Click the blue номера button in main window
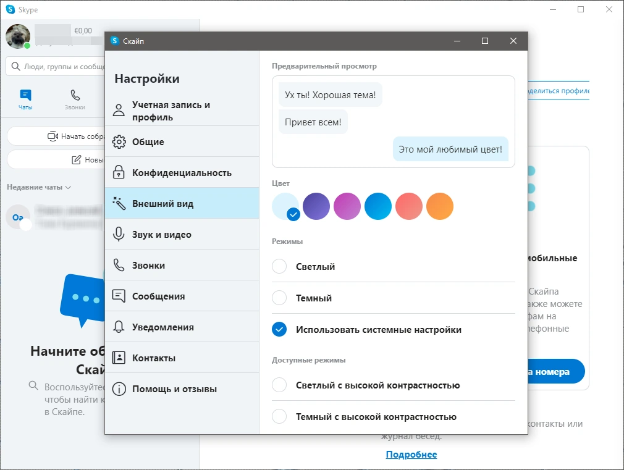The height and width of the screenshot is (470, 624). (556, 371)
